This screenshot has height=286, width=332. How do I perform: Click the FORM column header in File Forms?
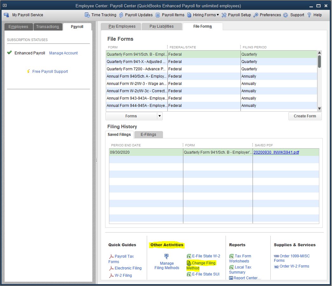click(113, 47)
